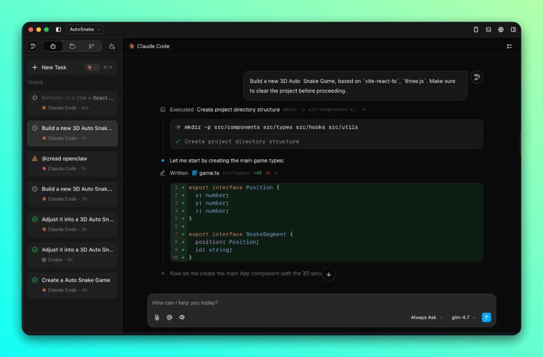Click the @ mention icon in chat input
The image size is (543, 357).
click(169, 317)
